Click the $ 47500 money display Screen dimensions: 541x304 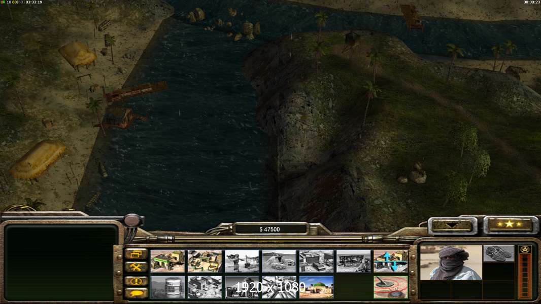point(270,230)
